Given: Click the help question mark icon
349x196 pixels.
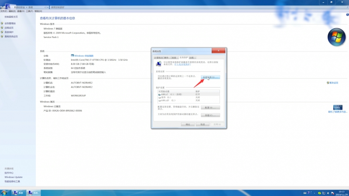Looking at the screenshot, I should [347, 15].
